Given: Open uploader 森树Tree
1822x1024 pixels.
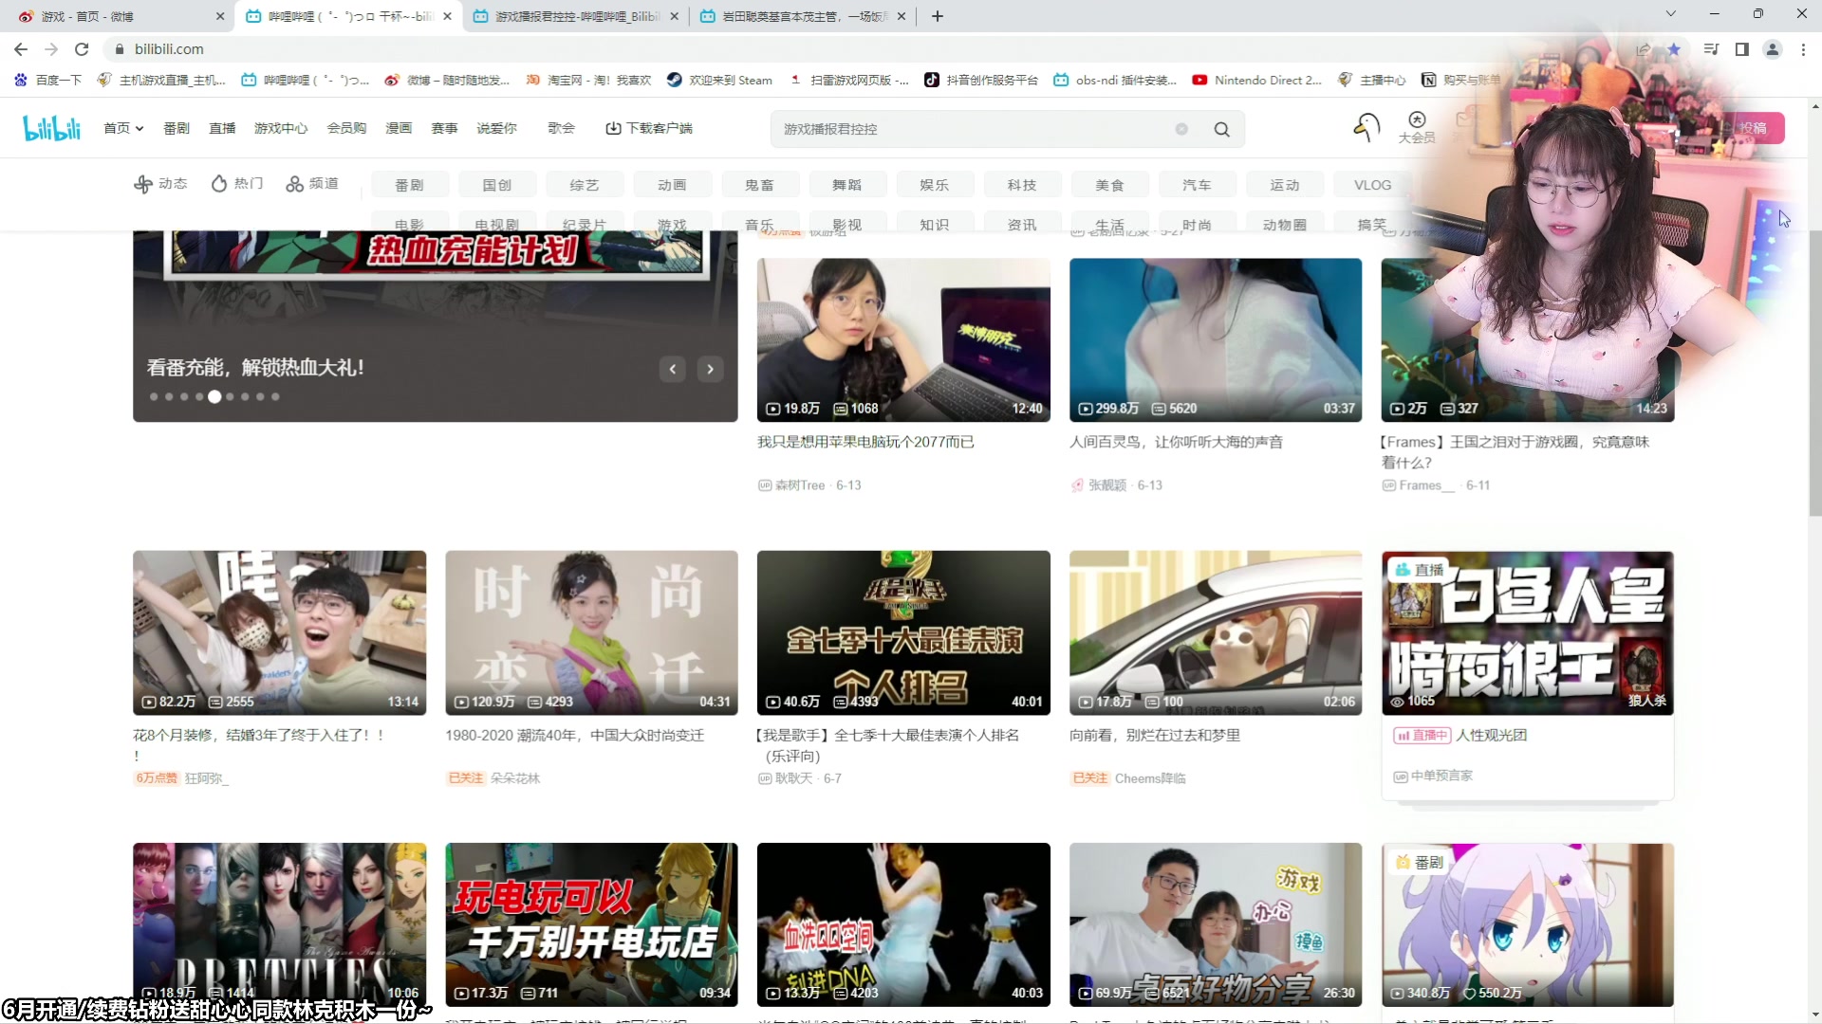Looking at the screenshot, I should (x=800, y=485).
